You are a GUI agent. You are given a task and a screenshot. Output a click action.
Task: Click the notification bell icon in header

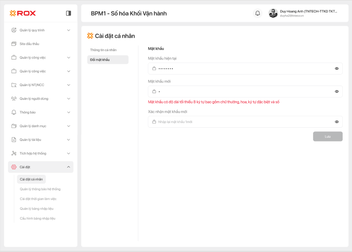point(257,13)
